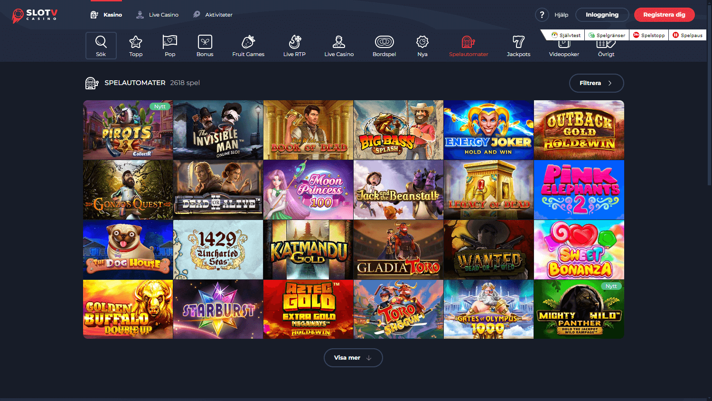Open the Spelpaus link

687,35
